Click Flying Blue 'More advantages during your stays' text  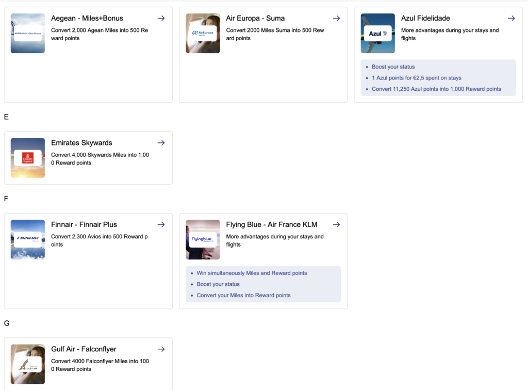click(x=274, y=240)
